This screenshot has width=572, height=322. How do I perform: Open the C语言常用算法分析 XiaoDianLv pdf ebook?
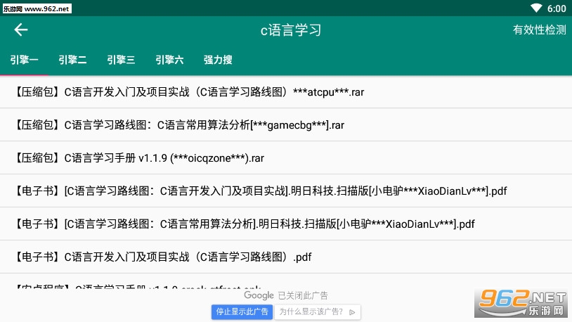[x=286, y=224]
